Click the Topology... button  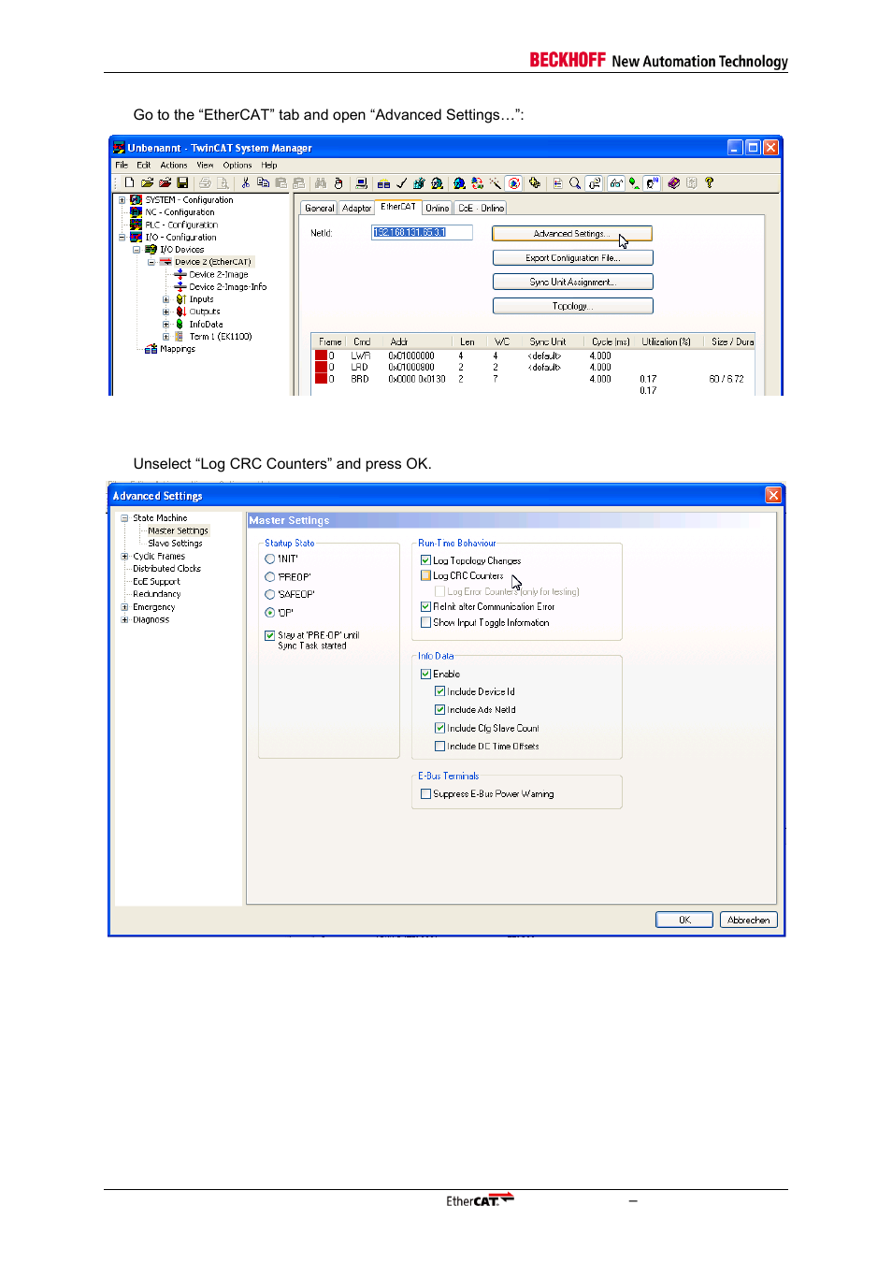tap(572, 306)
